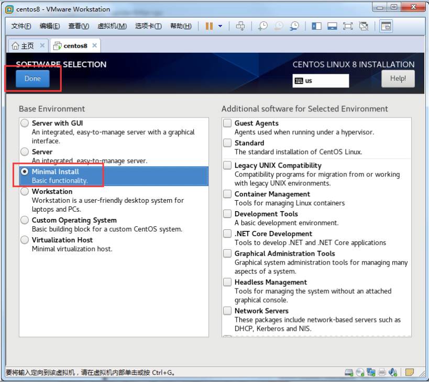Screen dimensions: 429x382
Task: Click the take snapshot toolbar icon
Action: [262, 26]
